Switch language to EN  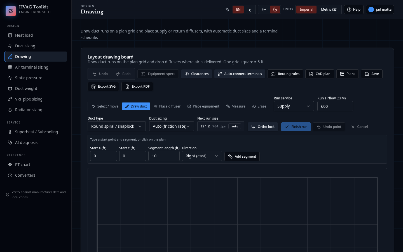pyautogui.click(x=238, y=10)
